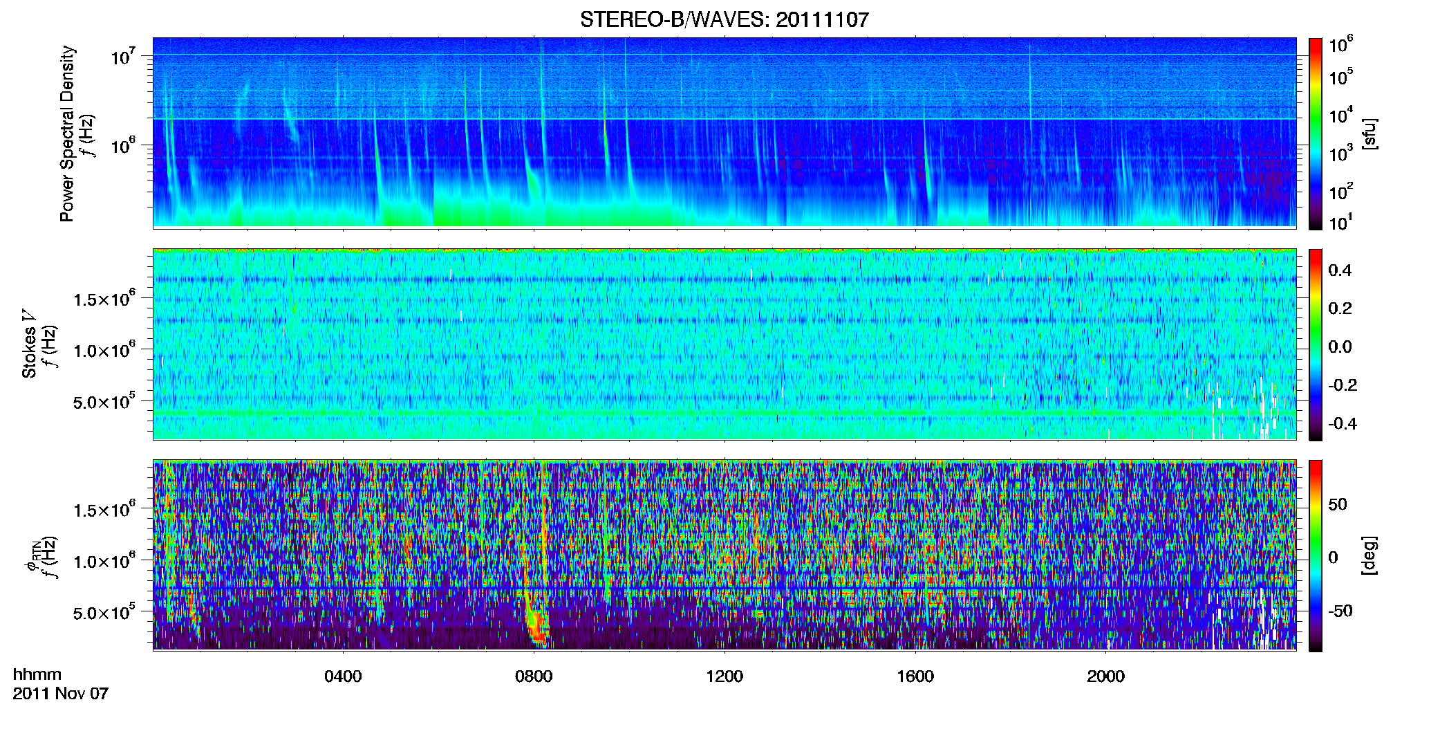Select the 0.2 label on Stokes color bar

1340,308
